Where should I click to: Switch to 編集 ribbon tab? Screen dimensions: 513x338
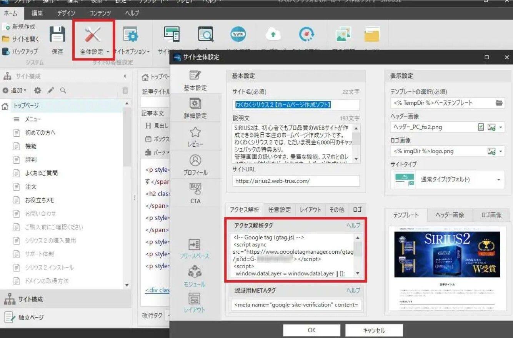click(37, 13)
